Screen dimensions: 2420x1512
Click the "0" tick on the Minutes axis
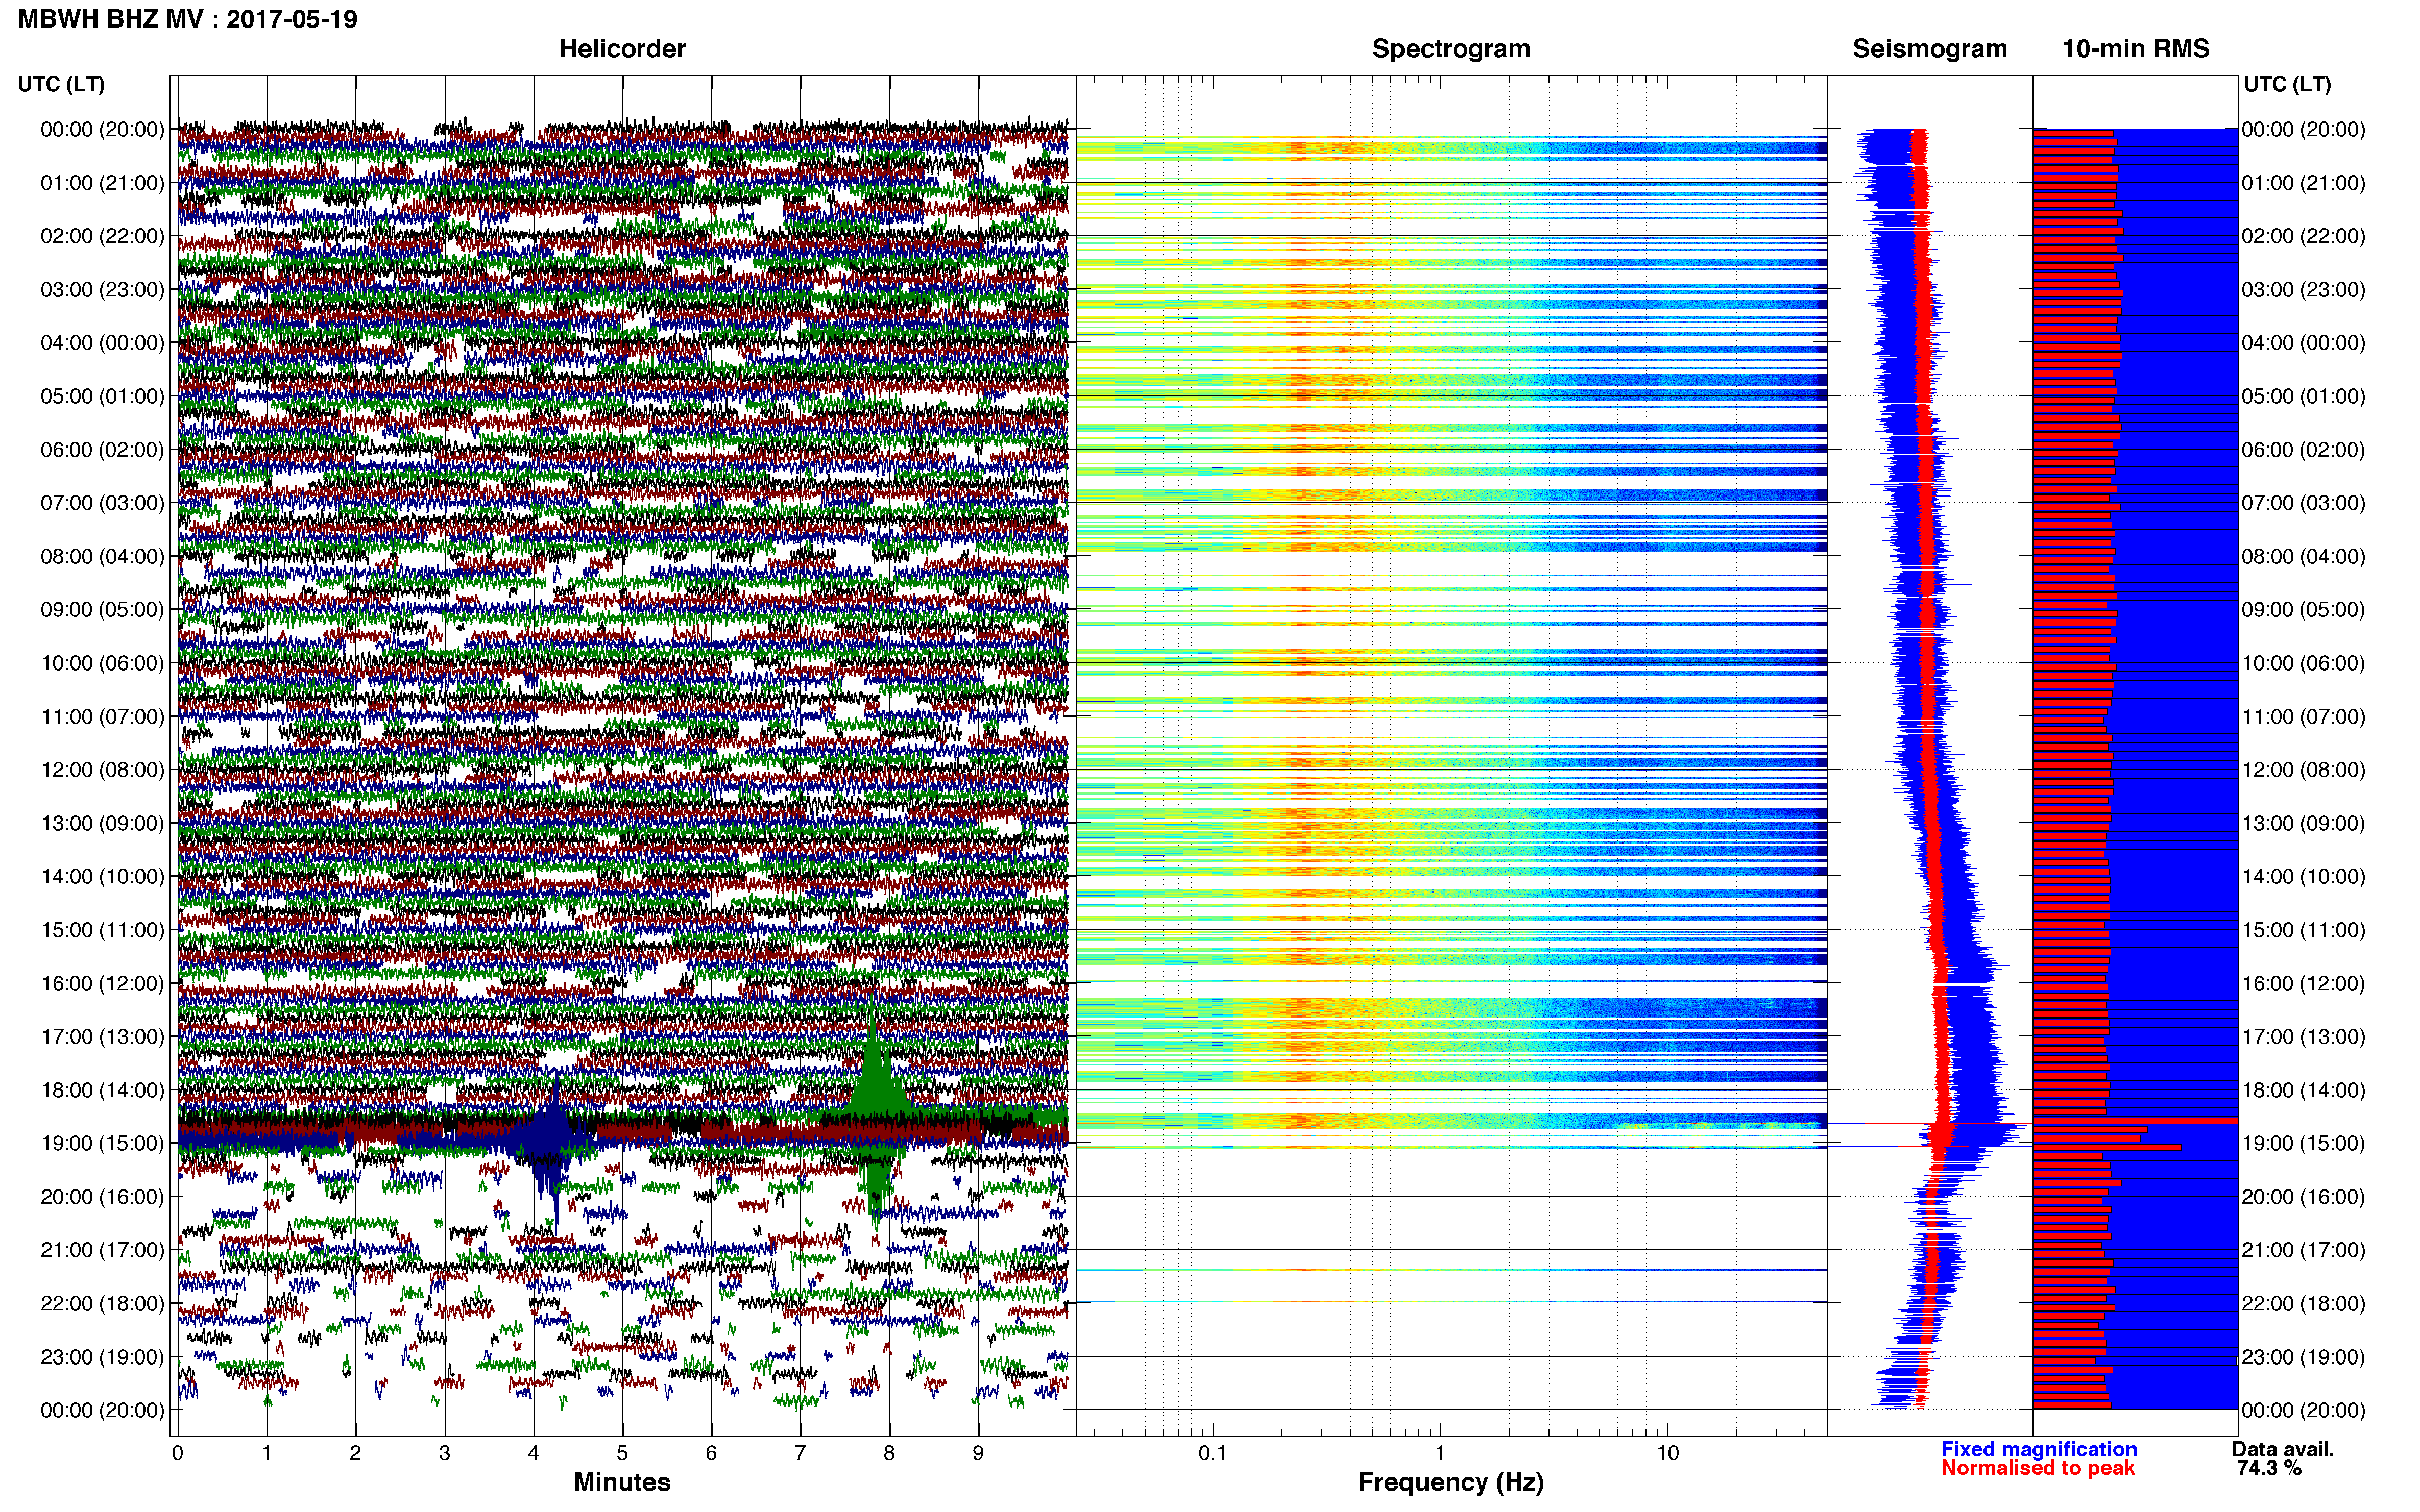pyautogui.click(x=177, y=1454)
